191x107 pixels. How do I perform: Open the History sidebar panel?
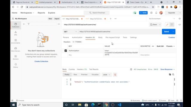tap(16, 65)
